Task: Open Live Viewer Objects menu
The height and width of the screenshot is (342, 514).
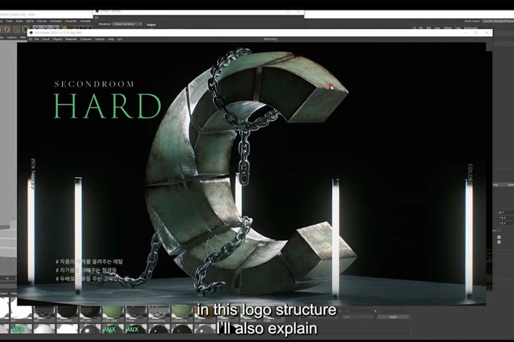Action: (x=57, y=39)
